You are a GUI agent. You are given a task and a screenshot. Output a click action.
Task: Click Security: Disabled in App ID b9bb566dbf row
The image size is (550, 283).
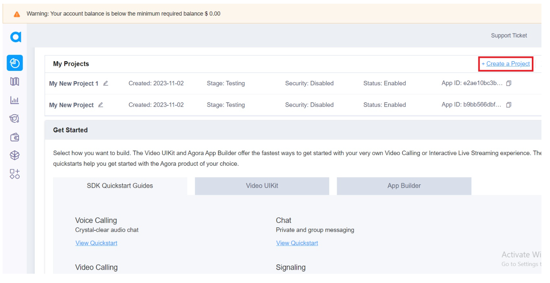pos(309,105)
